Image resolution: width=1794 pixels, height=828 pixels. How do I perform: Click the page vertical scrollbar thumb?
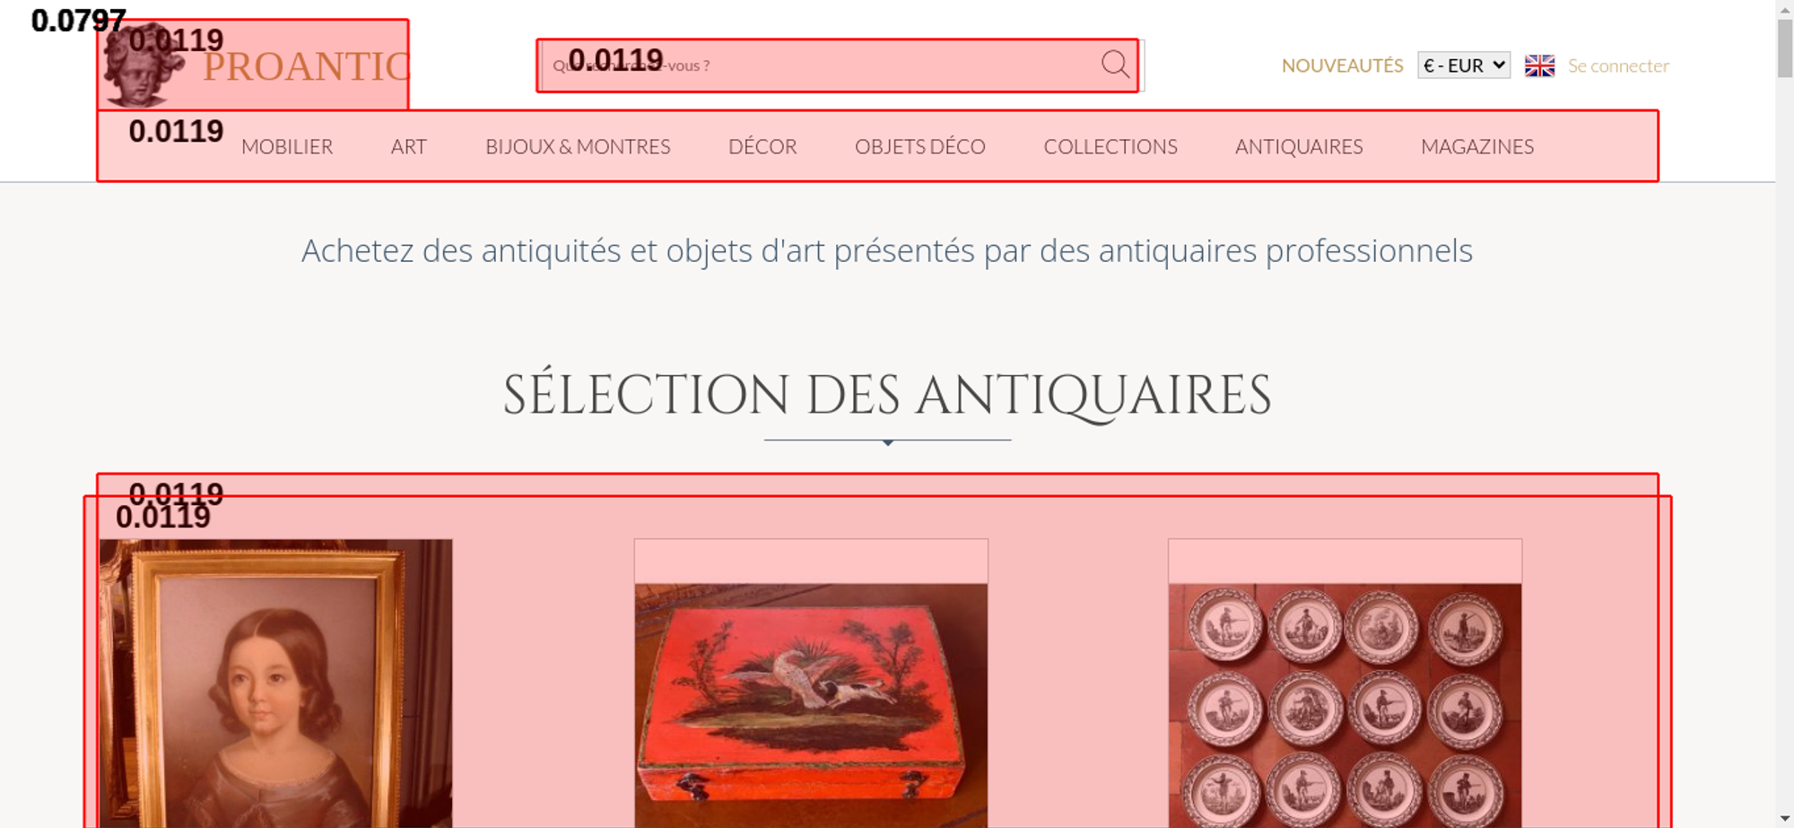coord(1785,48)
